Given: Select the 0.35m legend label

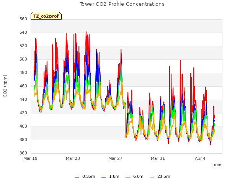Looking at the screenshot, I should 88,176.
